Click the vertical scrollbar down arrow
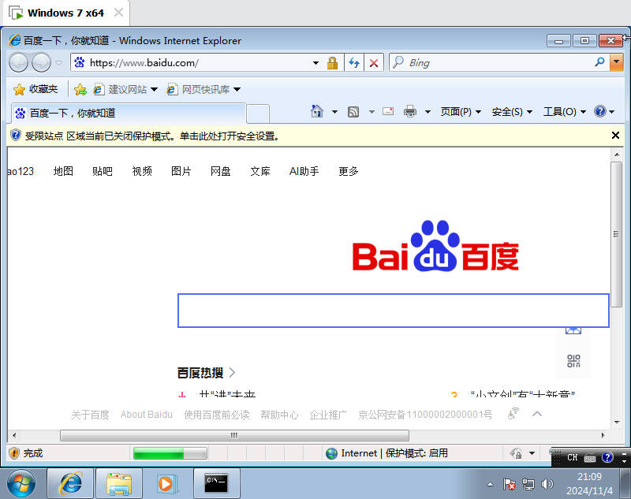Viewport: 631px width, 499px height. click(617, 423)
